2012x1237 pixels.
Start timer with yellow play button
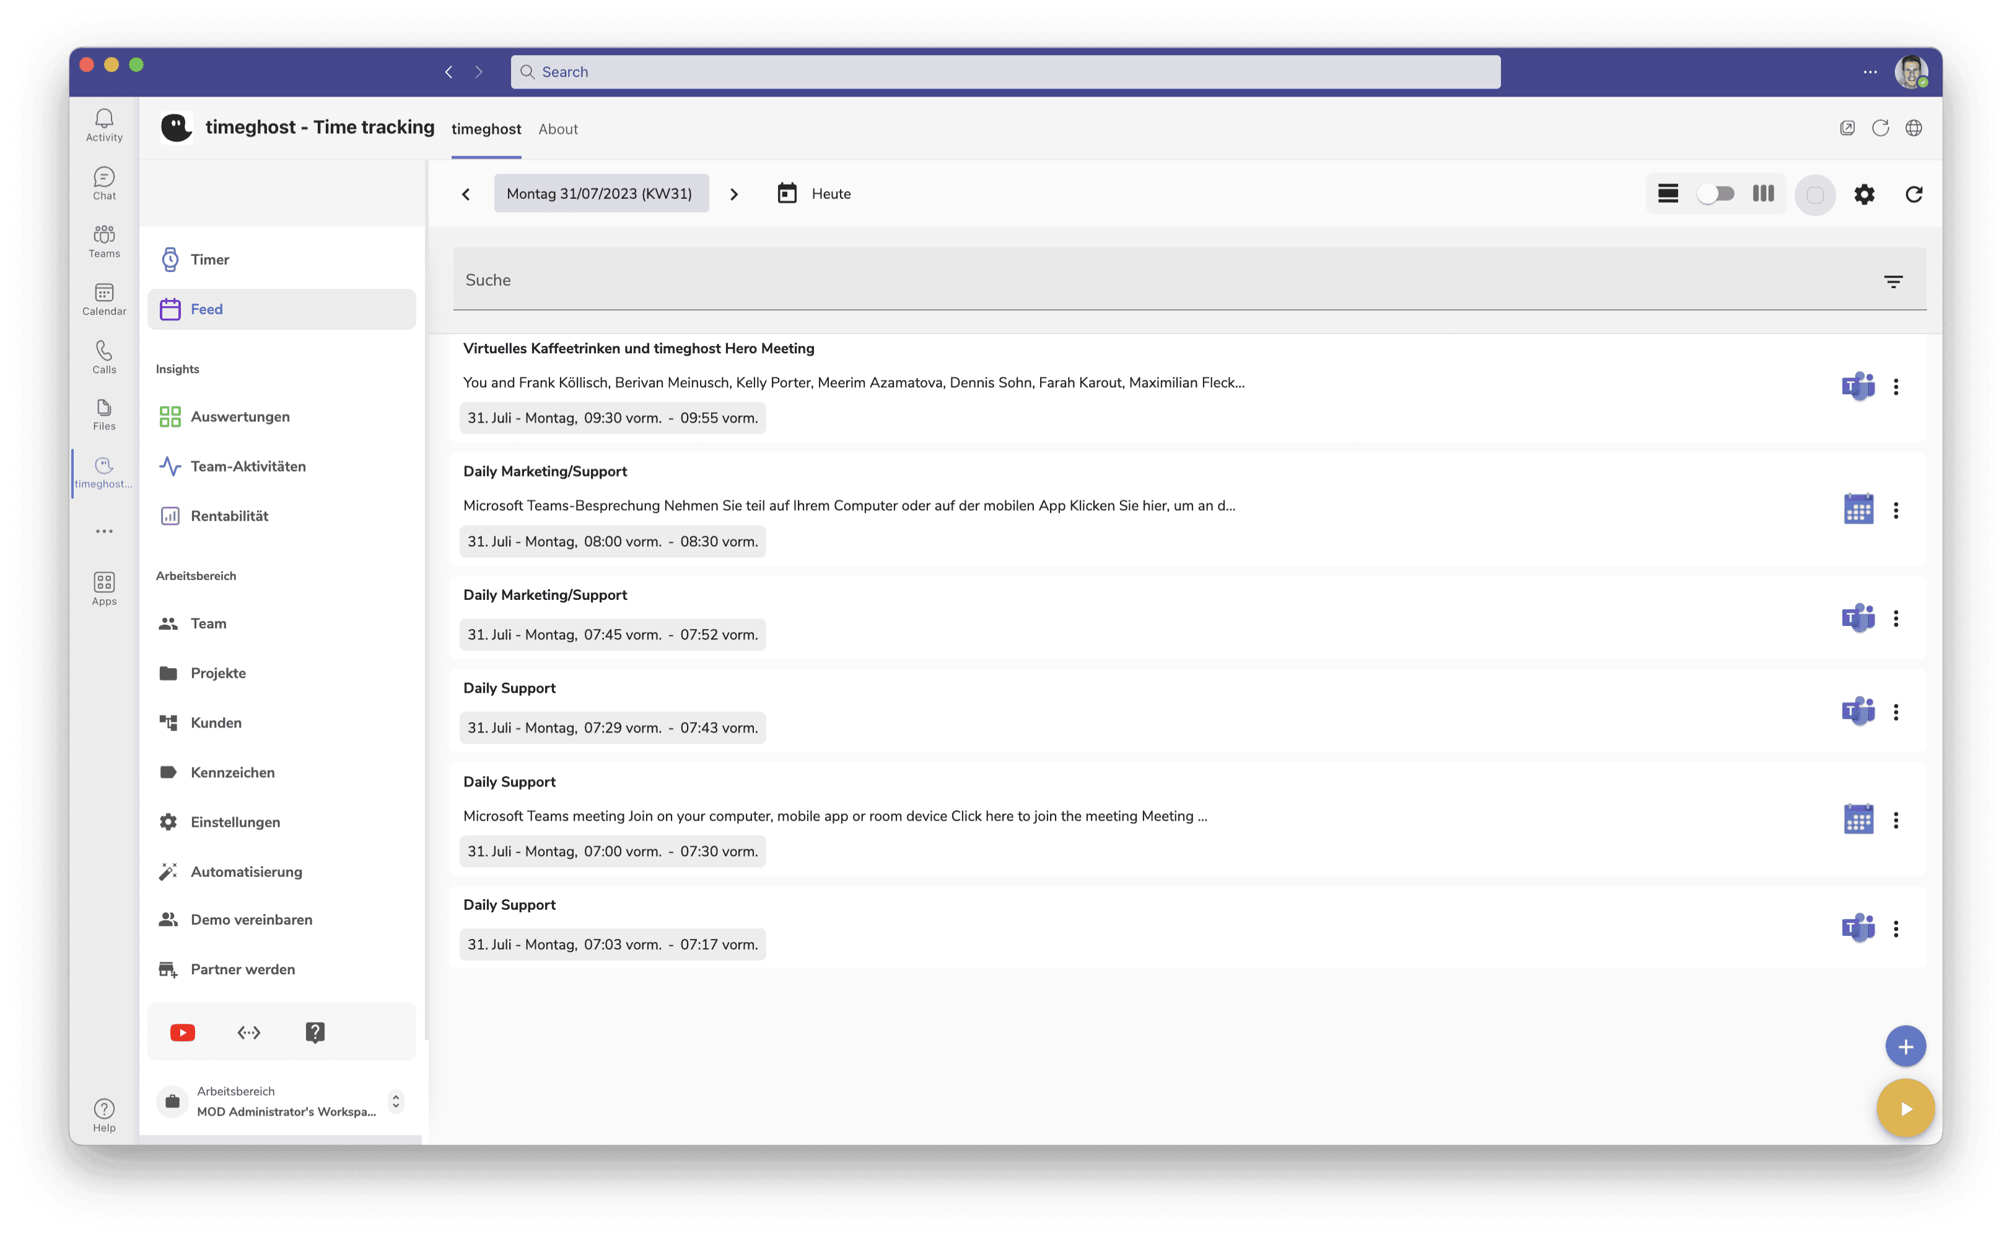point(1905,1109)
